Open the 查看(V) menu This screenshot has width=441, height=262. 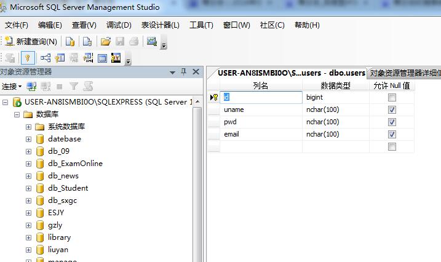tap(84, 25)
